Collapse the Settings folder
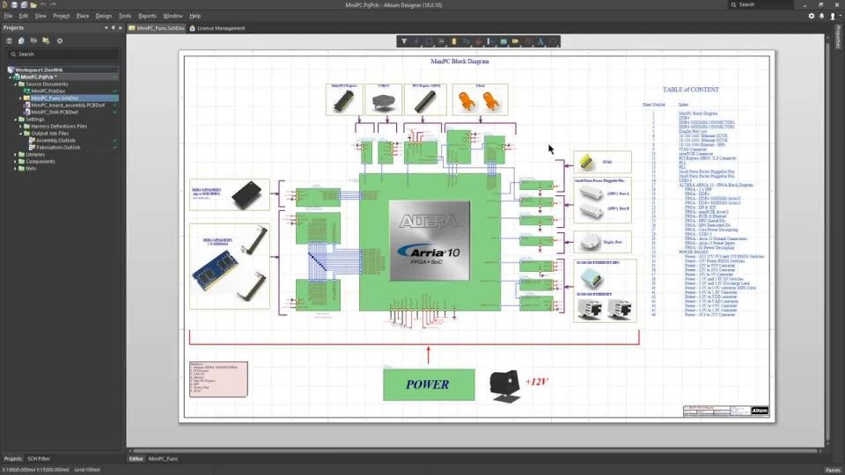Viewport: 845px width, 475px height. tap(15, 119)
